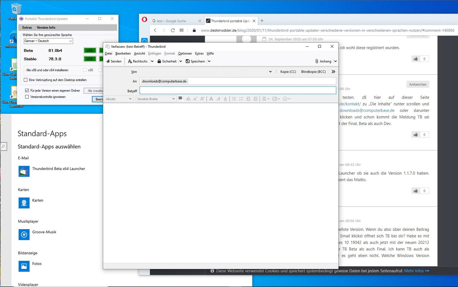Reload the page in Opera
This screenshot has width=458, height=287.
(x=173, y=30)
